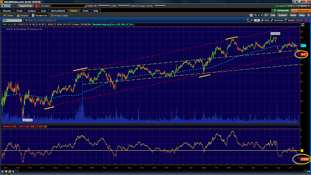This screenshot has width=311, height=175.
Task: Click the Setup button in the top-right
Action: pos(302,15)
